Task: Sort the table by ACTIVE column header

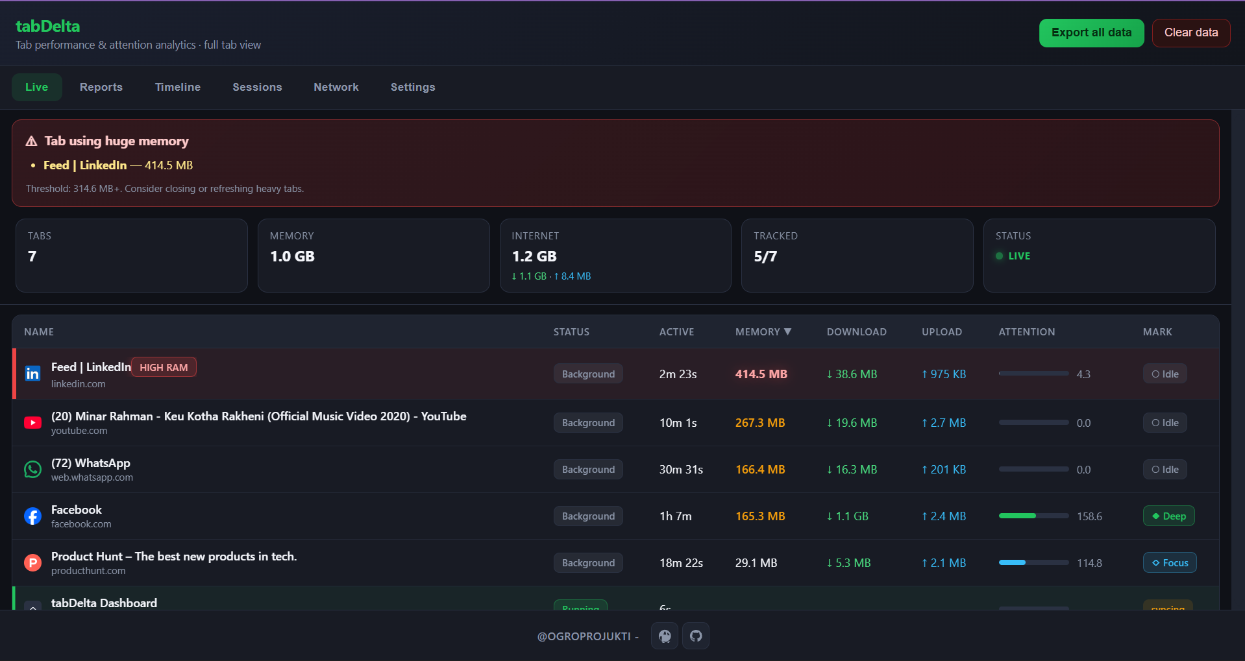Action: [676, 332]
